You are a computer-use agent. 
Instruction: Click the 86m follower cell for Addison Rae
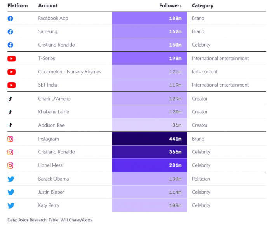pos(149,125)
